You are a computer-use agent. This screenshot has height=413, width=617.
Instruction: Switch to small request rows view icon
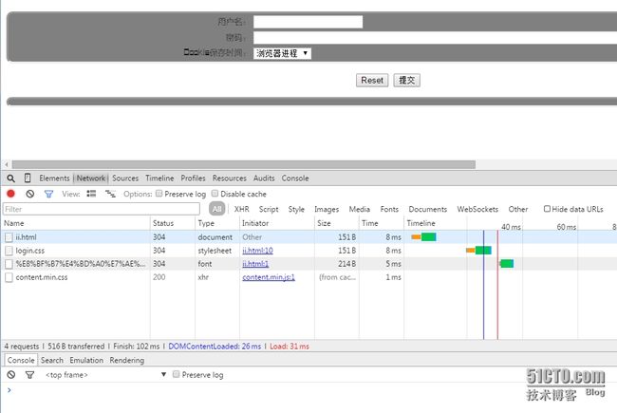point(110,194)
